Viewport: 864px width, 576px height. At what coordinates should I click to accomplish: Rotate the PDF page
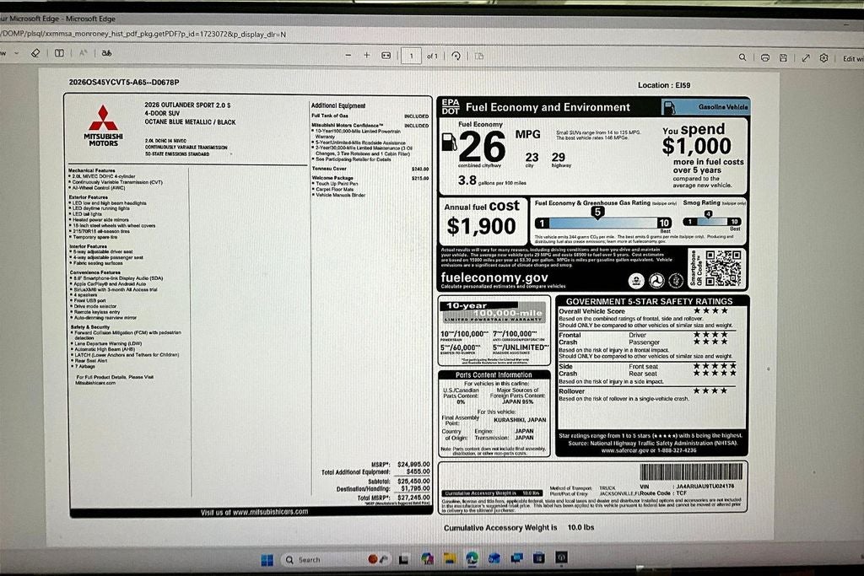[x=456, y=56]
